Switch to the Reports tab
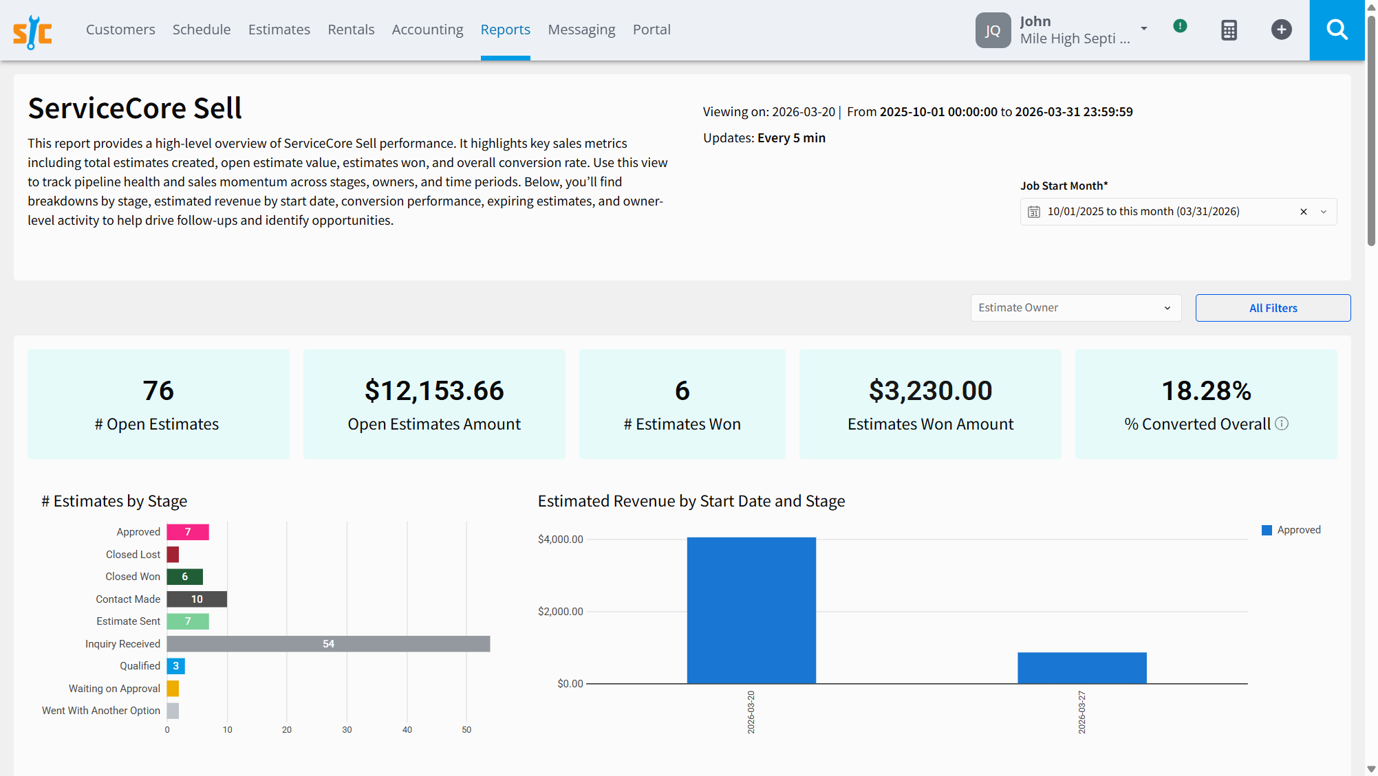This screenshot has width=1378, height=776. (x=506, y=30)
